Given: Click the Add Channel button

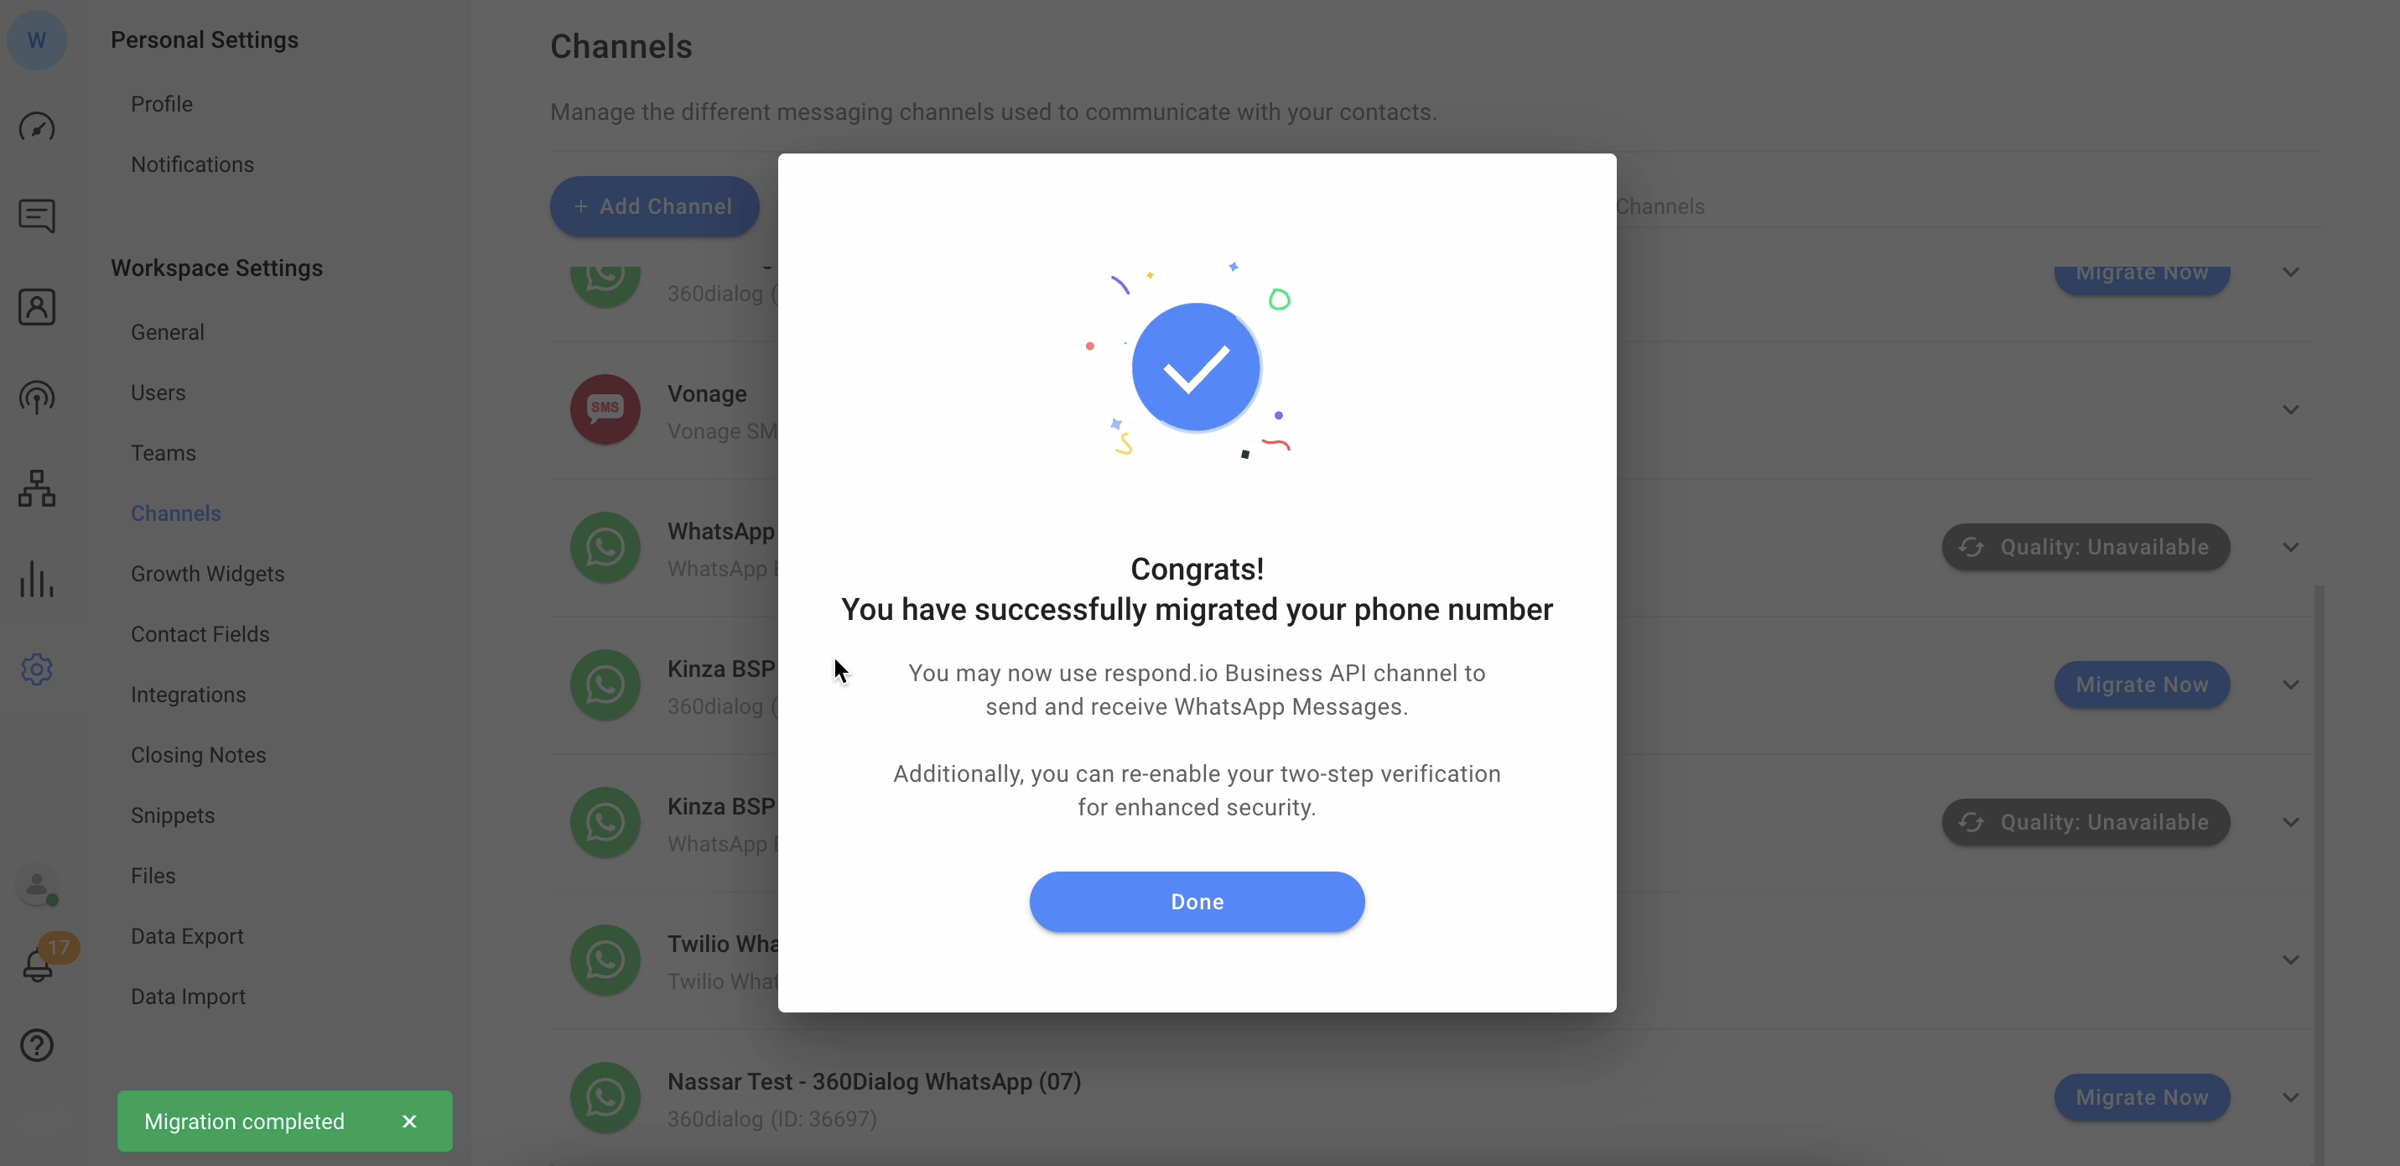Looking at the screenshot, I should tap(654, 207).
